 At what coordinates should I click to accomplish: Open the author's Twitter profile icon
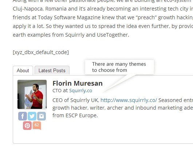click(32, 116)
